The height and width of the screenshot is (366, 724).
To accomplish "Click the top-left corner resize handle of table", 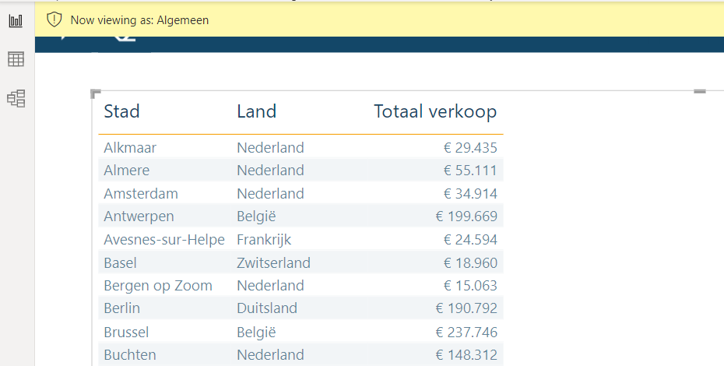I will click(96, 94).
